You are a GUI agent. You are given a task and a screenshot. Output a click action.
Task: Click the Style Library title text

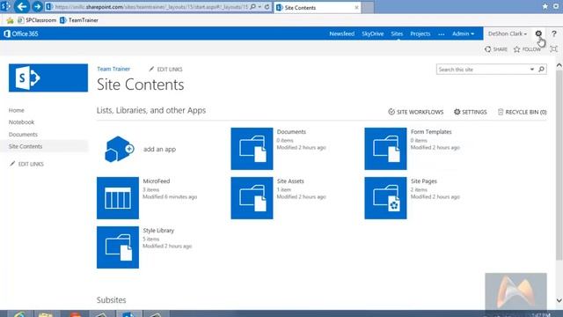point(158,231)
